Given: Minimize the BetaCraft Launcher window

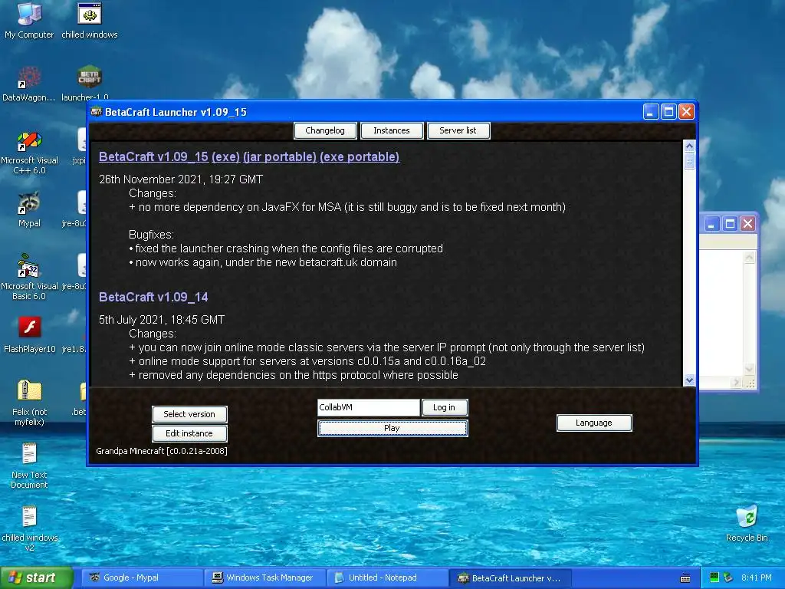Looking at the screenshot, I should pyautogui.click(x=651, y=112).
